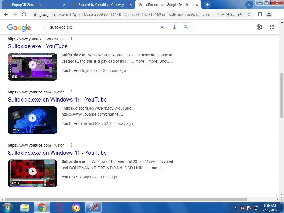This screenshot has height=213, width=284.
Task: Open the taskbar clock and date
Action: [270, 208]
